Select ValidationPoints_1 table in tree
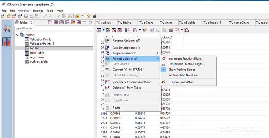Image resolution: width=269 pixels, height=138 pixels. coord(42,44)
